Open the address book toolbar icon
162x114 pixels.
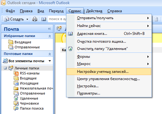point(44,19)
